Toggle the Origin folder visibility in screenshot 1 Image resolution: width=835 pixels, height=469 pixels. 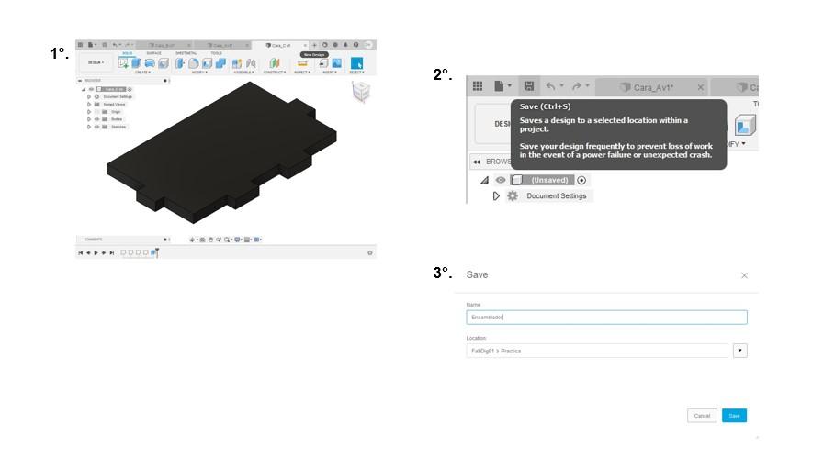coord(97,112)
